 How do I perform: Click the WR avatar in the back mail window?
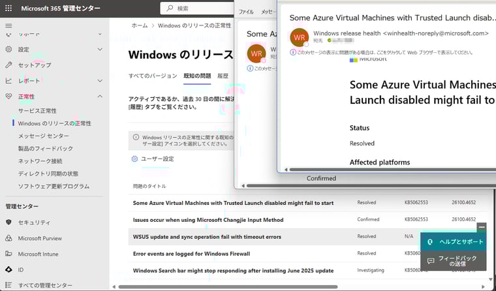click(x=256, y=54)
